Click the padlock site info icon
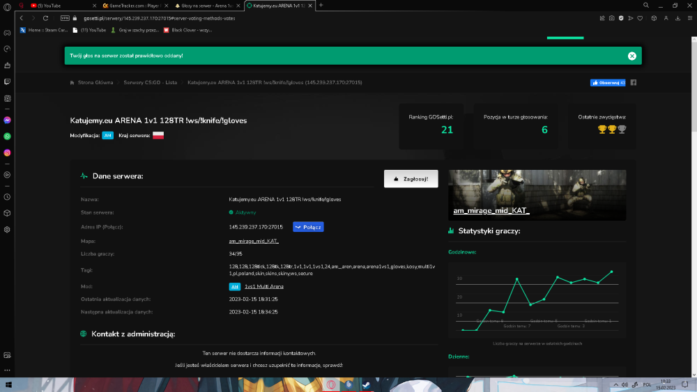697x392 pixels. point(75,18)
